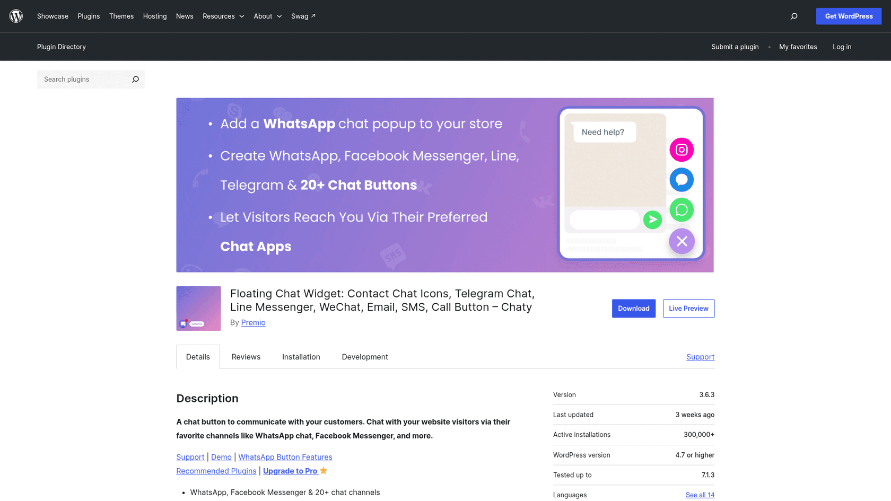891x501 pixels.
Task: Click See all 14 languages link
Action: point(700,495)
